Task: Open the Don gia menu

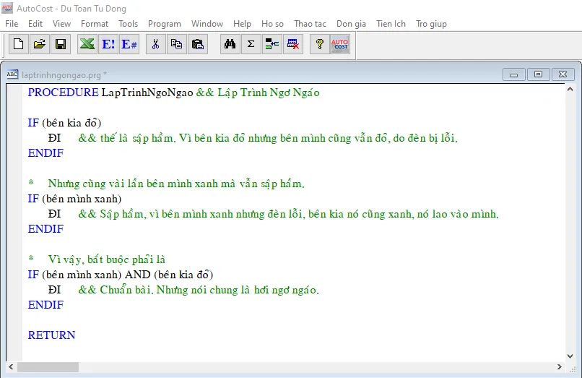Action: 352,24
